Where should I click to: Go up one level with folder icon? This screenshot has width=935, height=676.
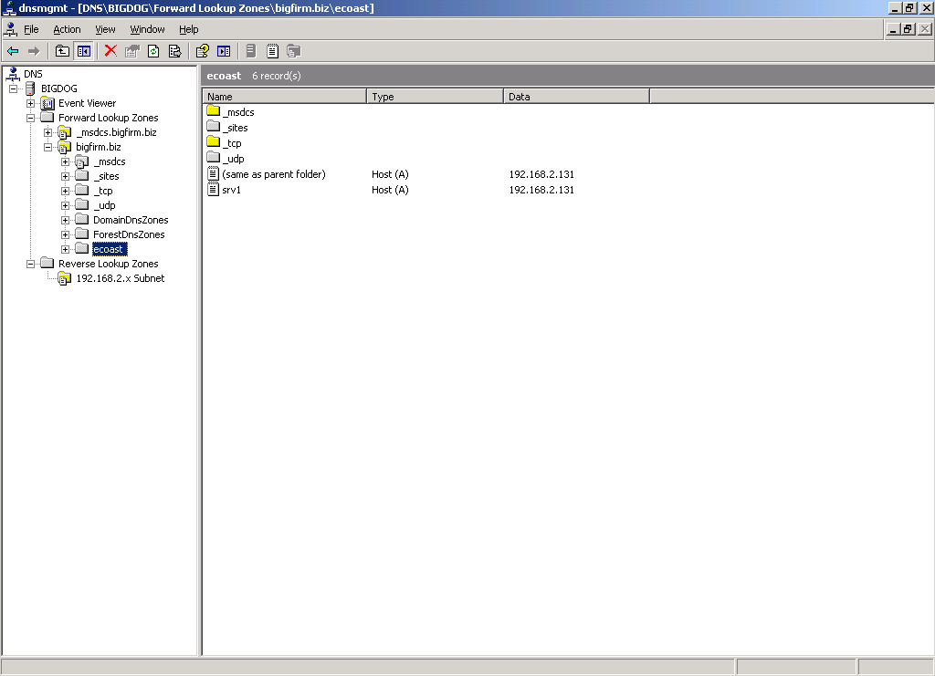pos(62,51)
